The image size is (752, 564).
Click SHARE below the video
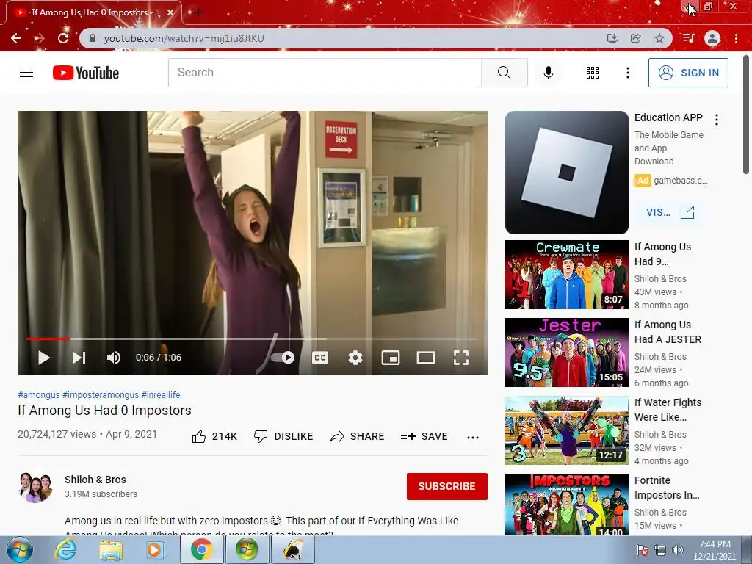click(x=358, y=436)
